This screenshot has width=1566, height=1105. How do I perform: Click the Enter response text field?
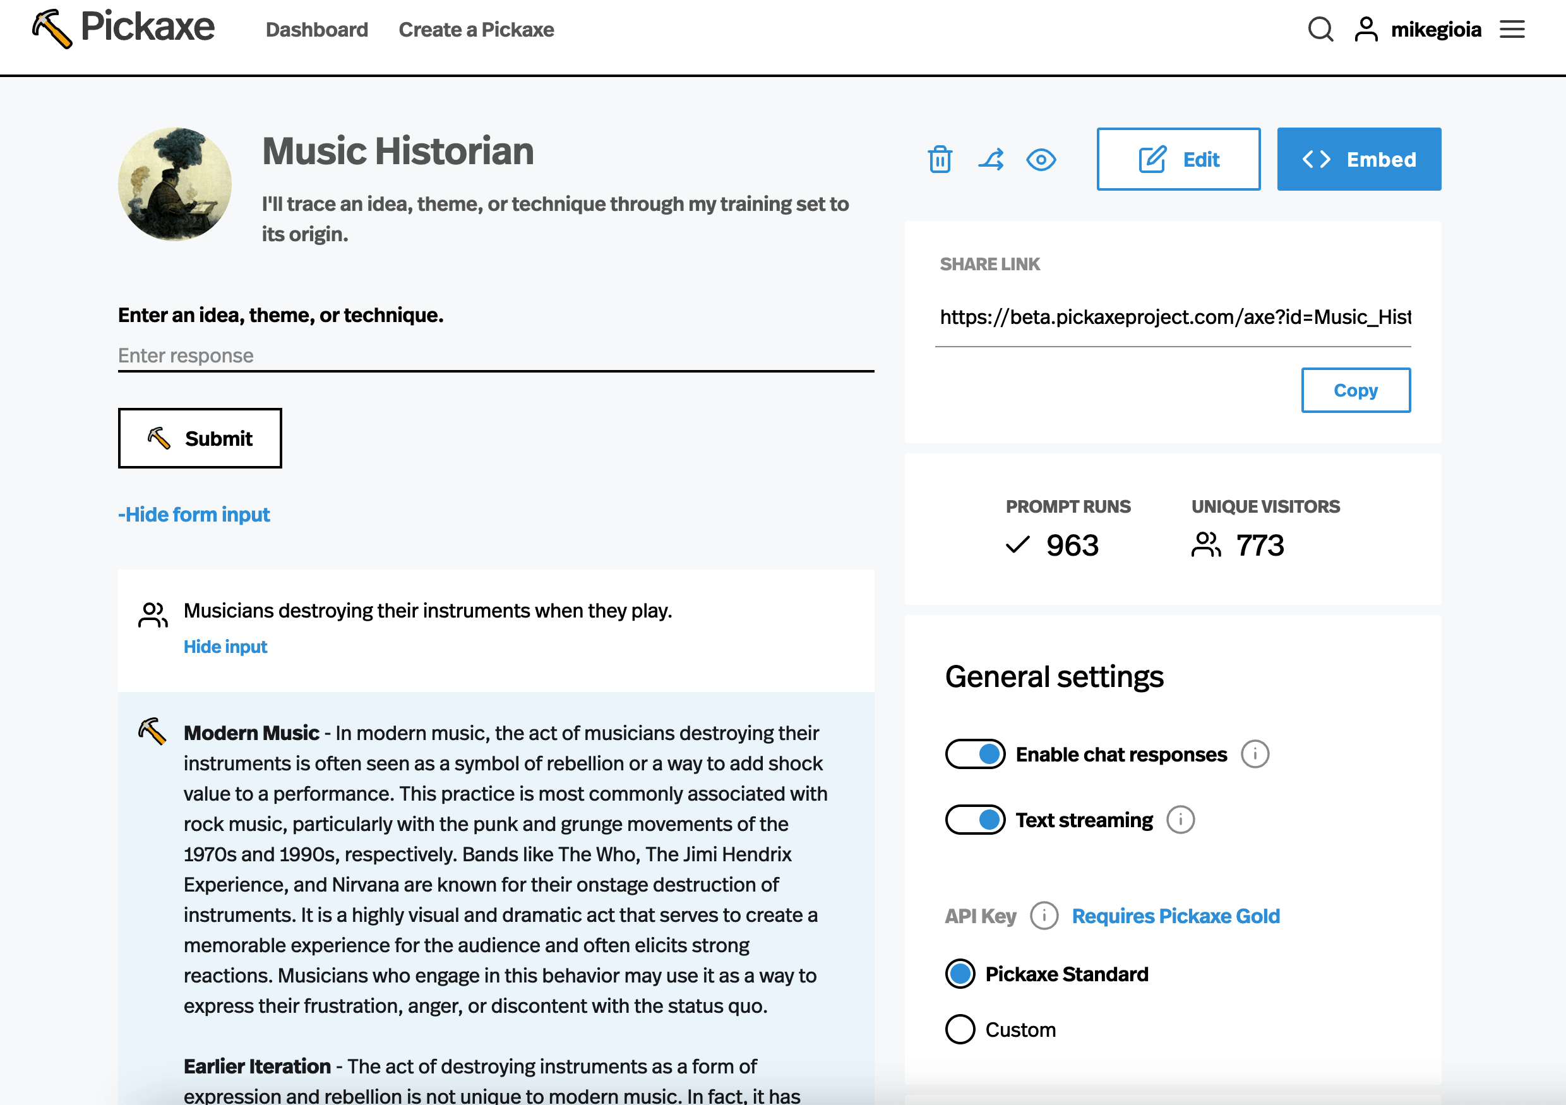pyautogui.click(x=495, y=355)
